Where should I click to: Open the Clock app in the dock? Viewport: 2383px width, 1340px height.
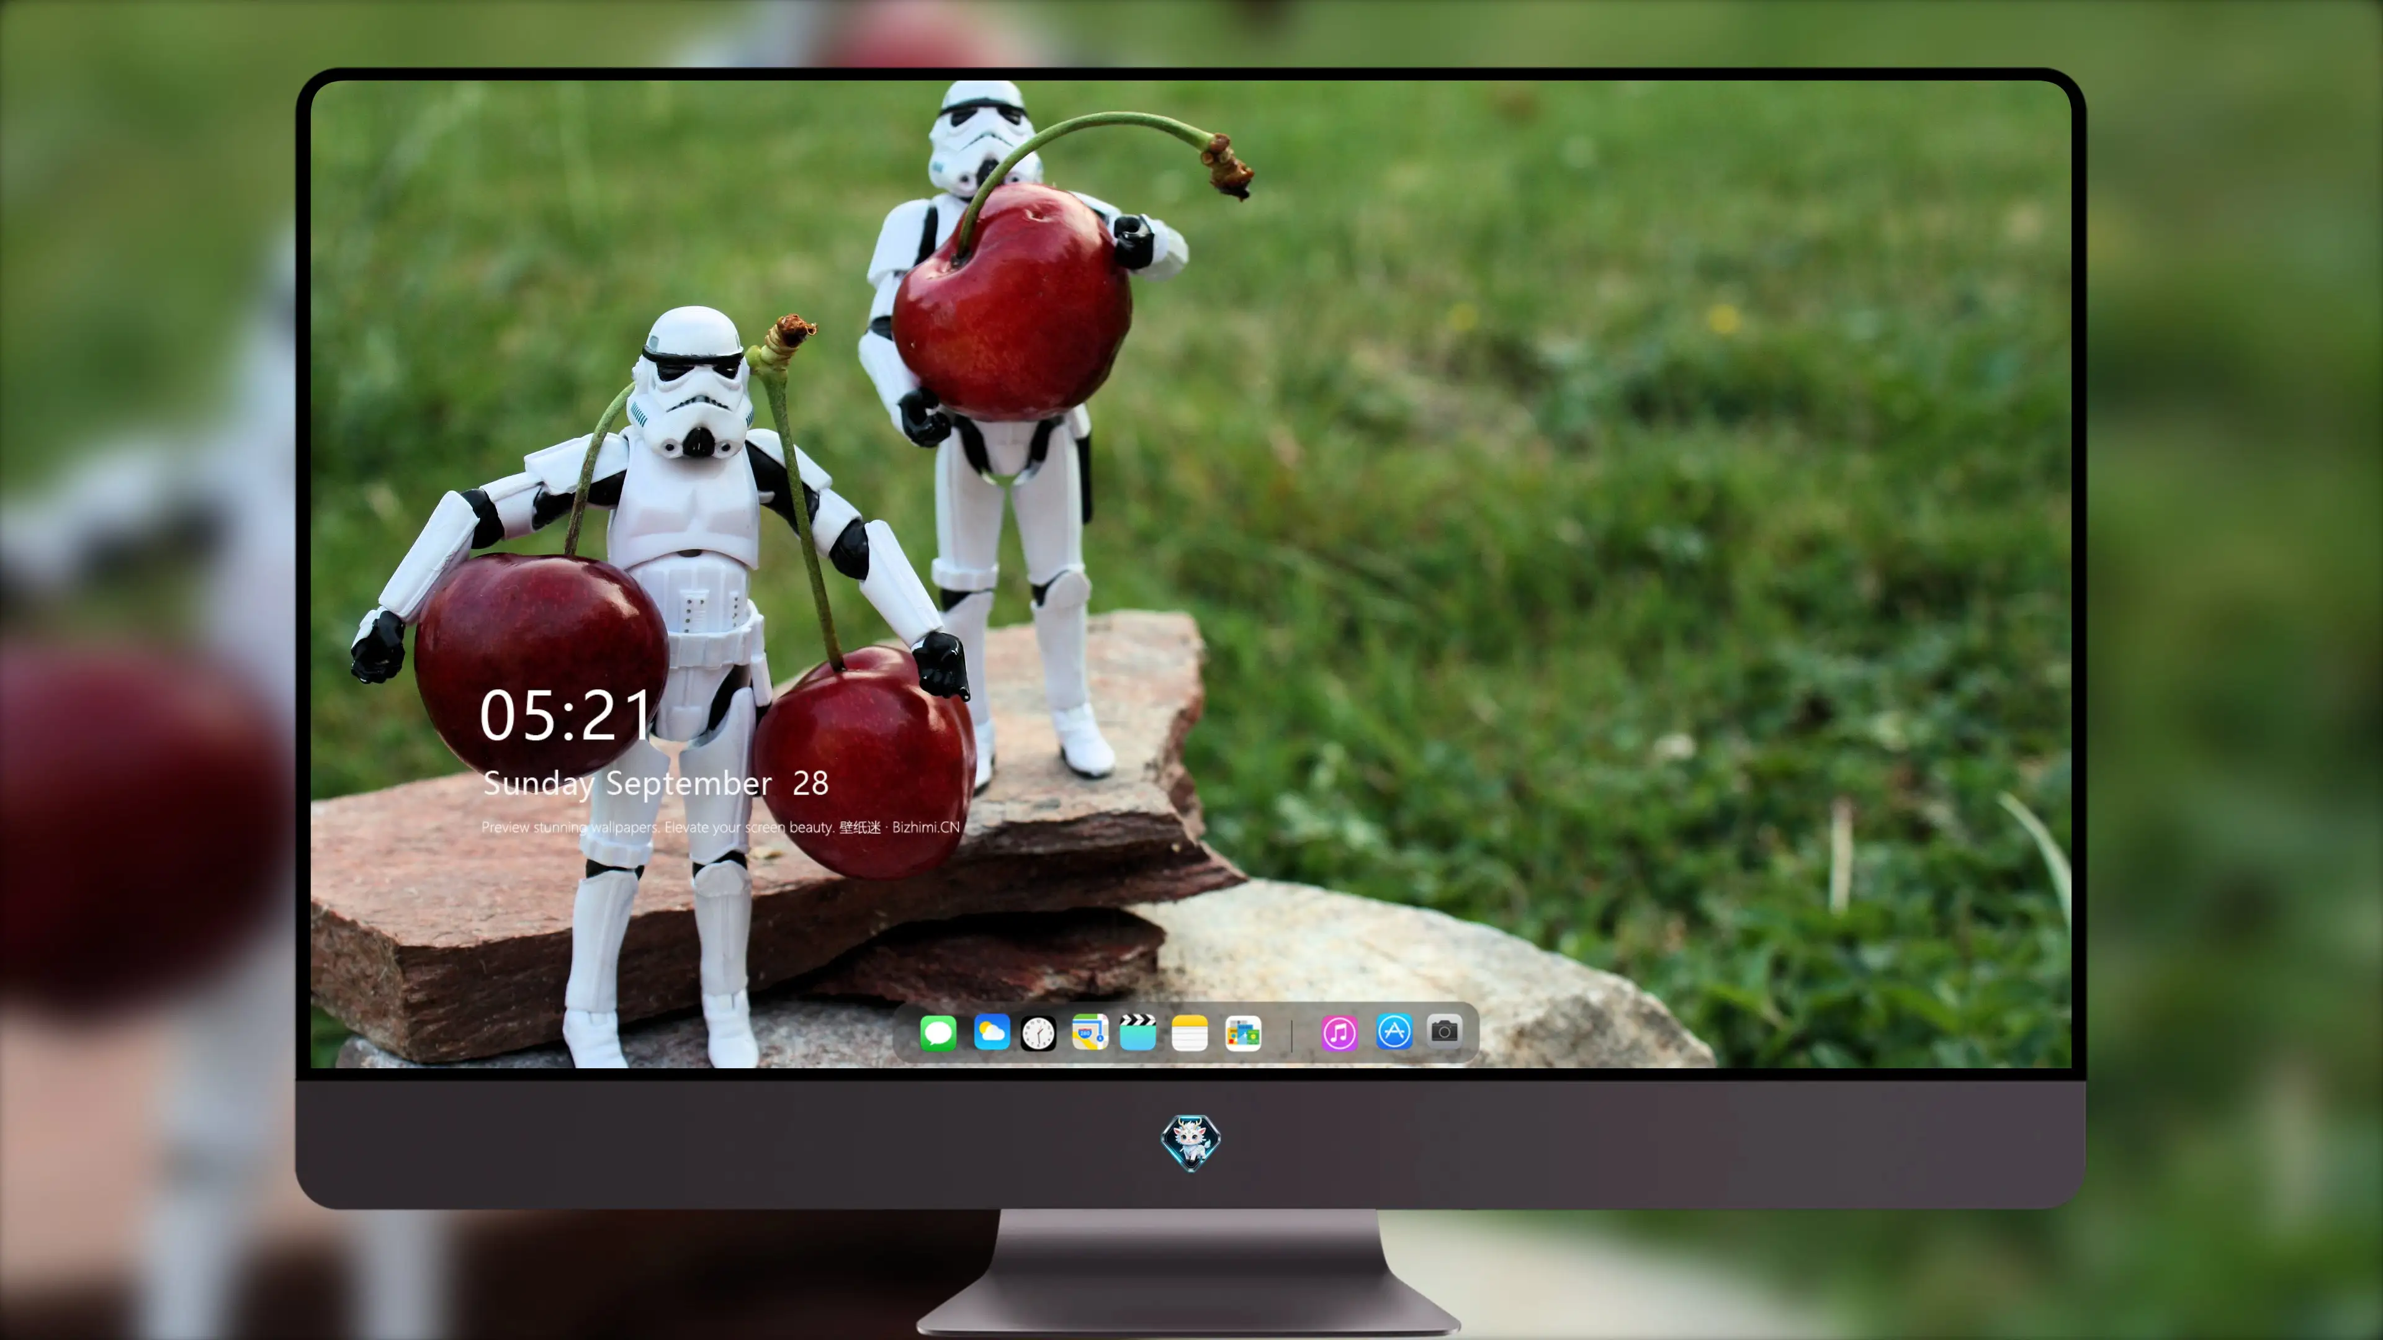(x=1038, y=1033)
